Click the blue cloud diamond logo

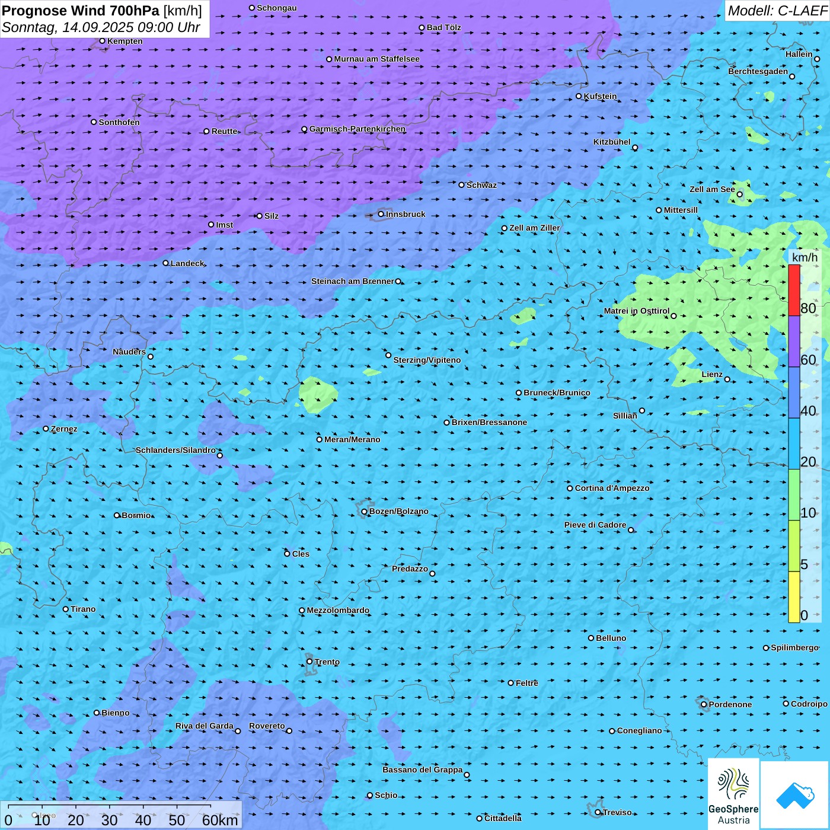795,795
